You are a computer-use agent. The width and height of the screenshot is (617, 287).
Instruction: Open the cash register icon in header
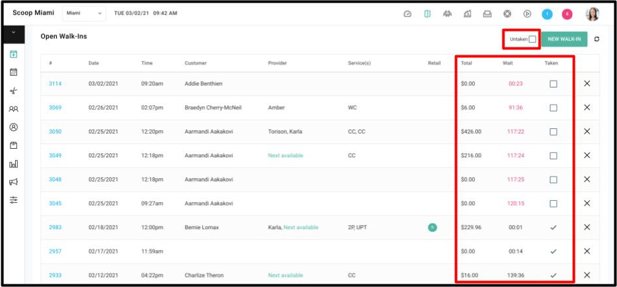click(x=487, y=14)
